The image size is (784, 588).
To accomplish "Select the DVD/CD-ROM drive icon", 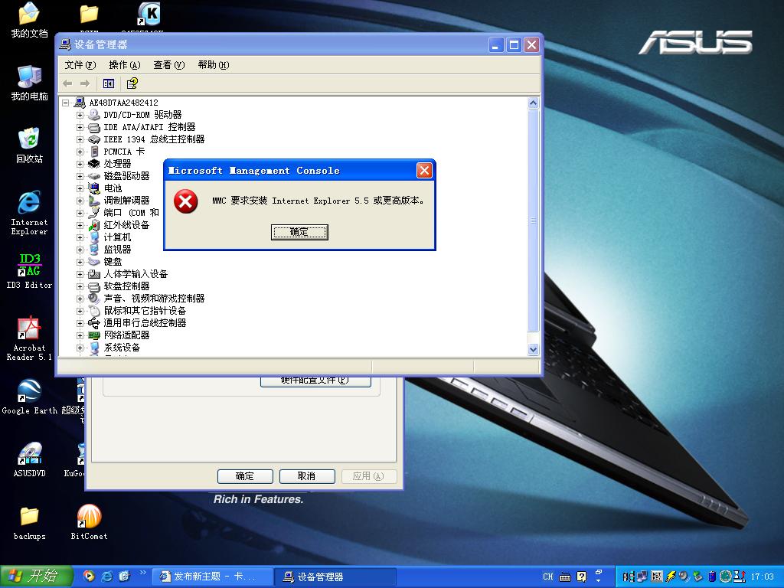I will tap(94, 115).
